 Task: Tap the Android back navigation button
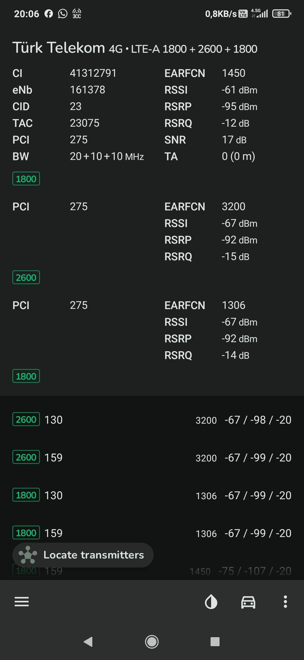(88, 642)
